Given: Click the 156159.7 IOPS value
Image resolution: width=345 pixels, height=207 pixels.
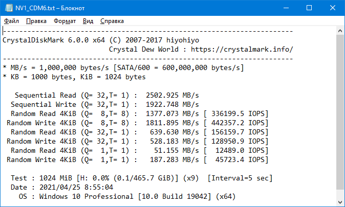Looking at the screenshot, I should tap(238, 132).
